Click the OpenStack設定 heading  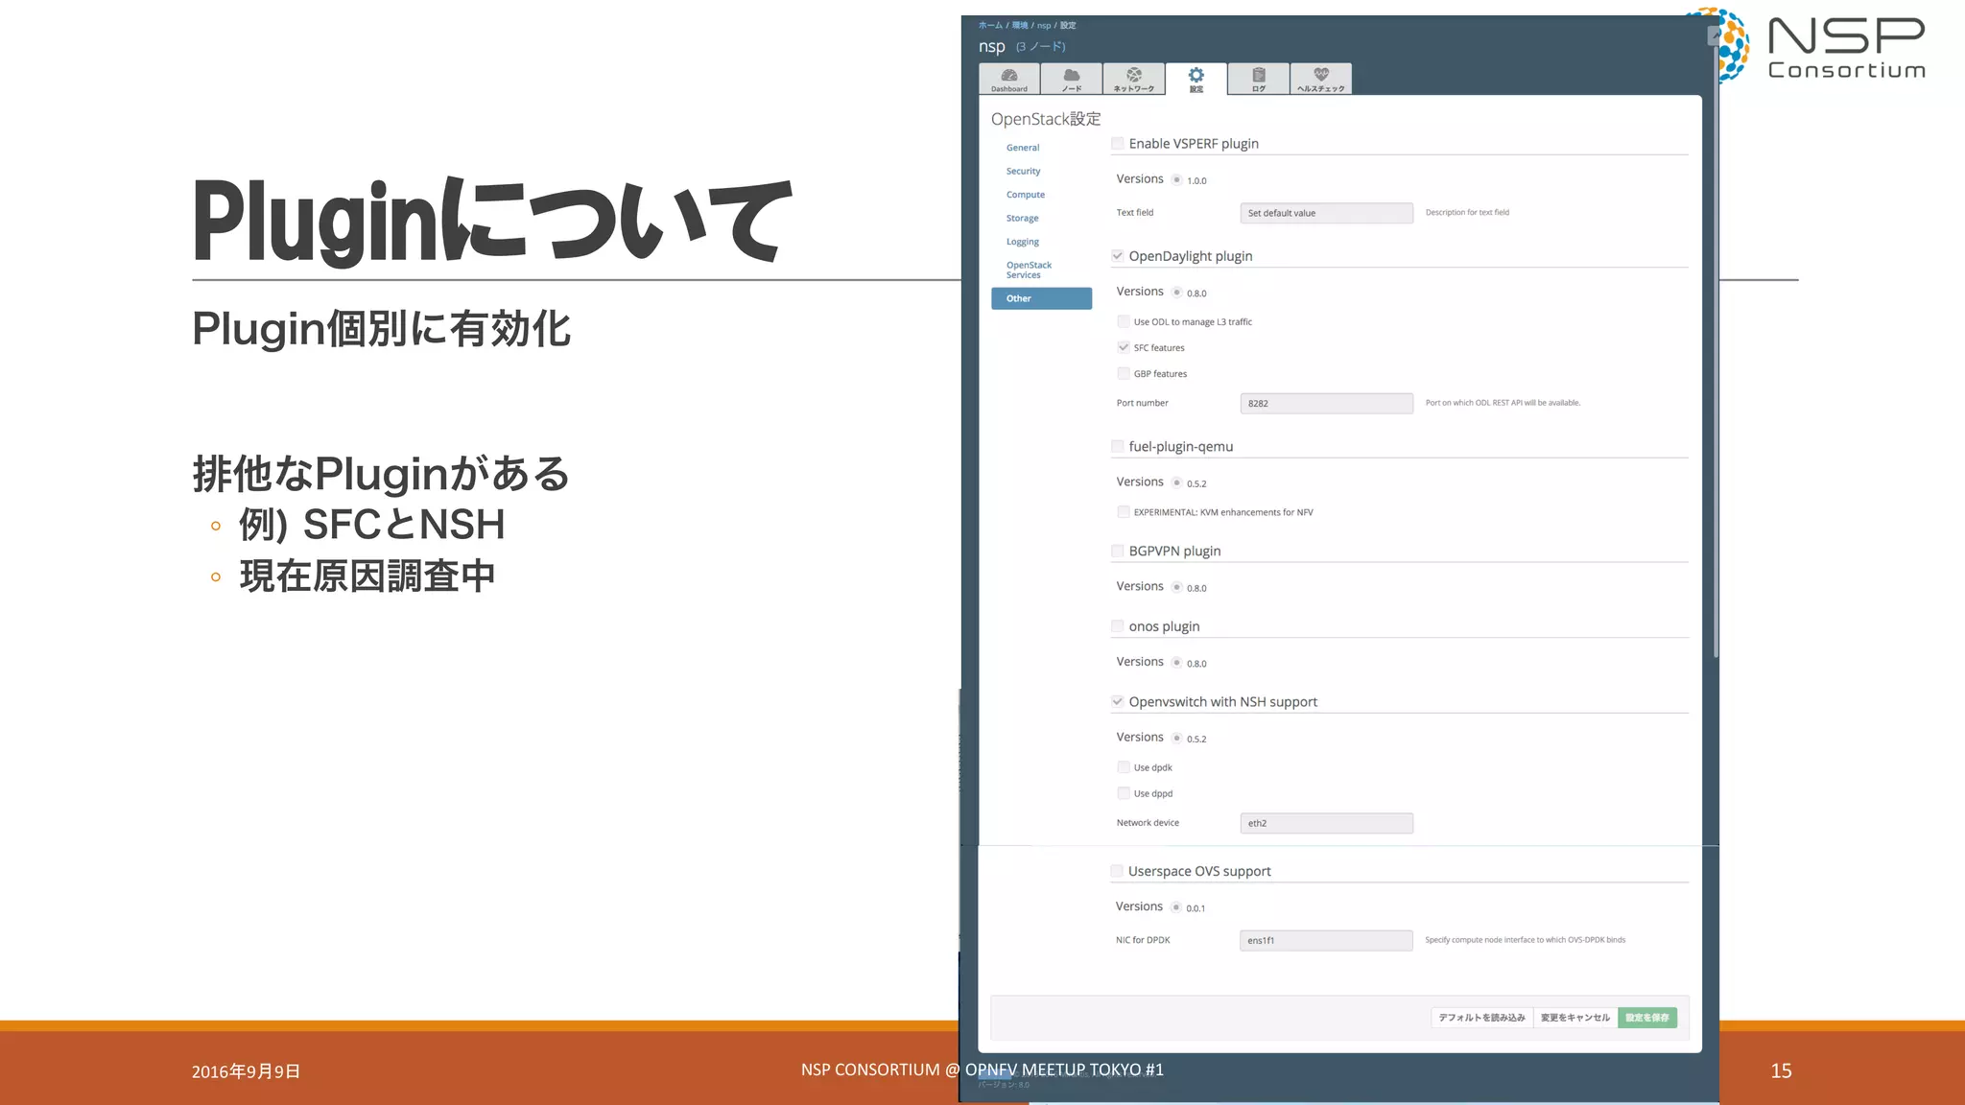[x=1046, y=119]
